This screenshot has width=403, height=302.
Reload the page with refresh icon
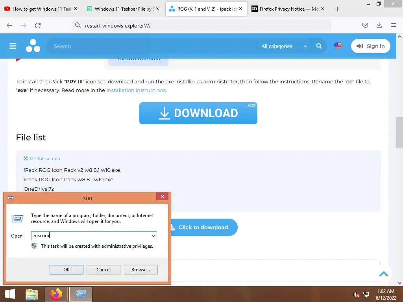point(38,26)
